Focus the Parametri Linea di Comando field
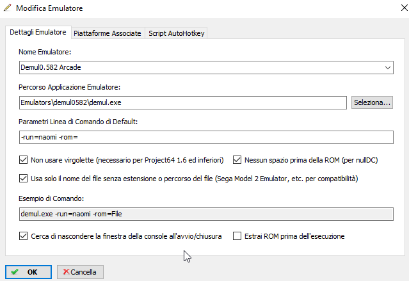This screenshot has width=409, height=281. 206,137
